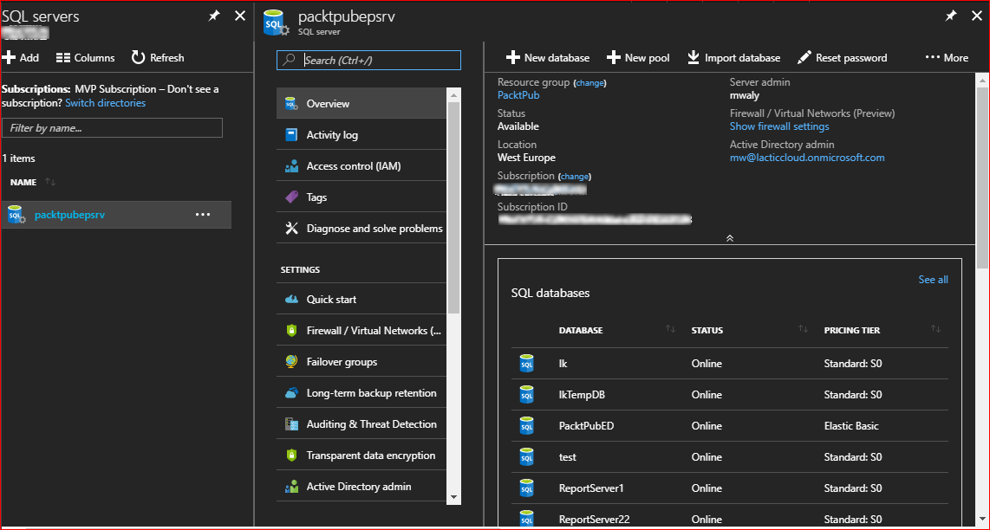
Task: Open packtpubepsrv server in the list
Action: 69,215
